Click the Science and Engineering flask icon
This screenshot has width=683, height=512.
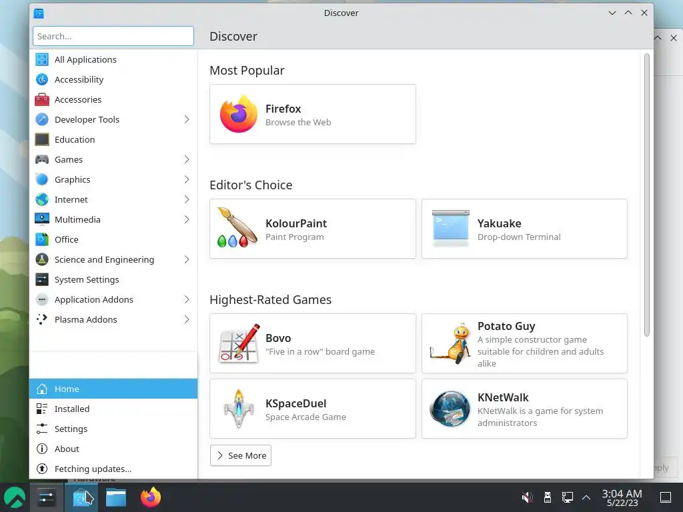pos(42,259)
